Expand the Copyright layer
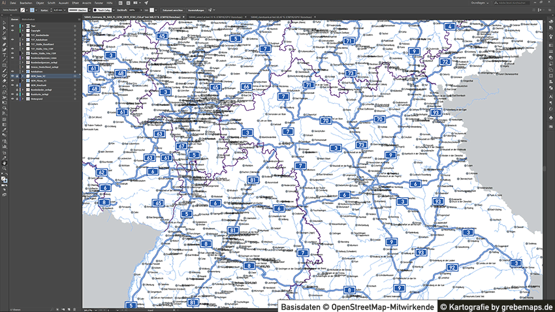555x312 pixels. 22,30
